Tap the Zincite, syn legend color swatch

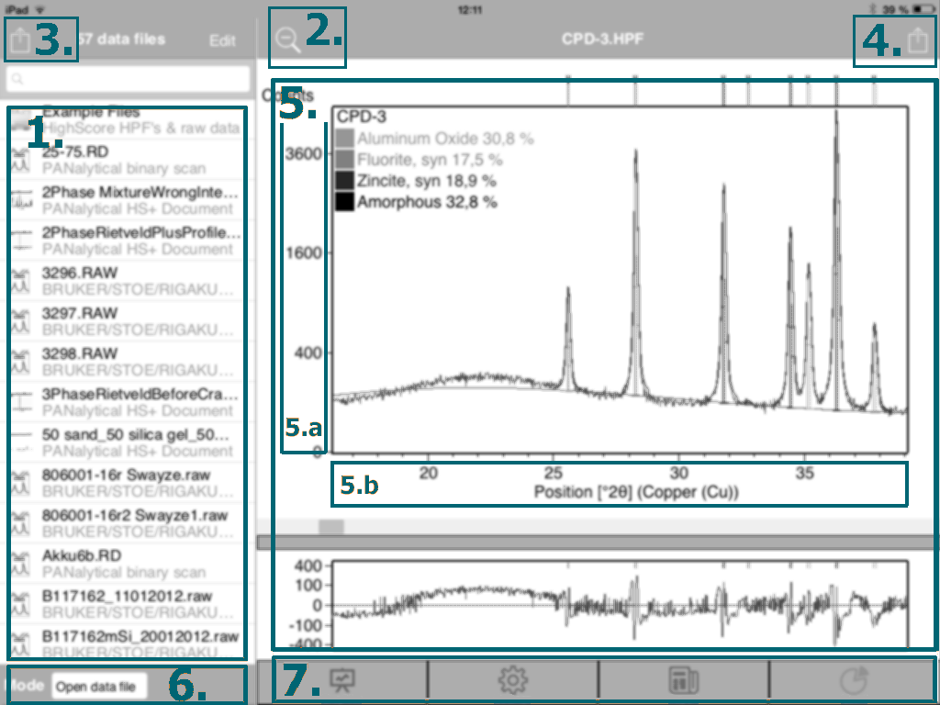(x=345, y=181)
